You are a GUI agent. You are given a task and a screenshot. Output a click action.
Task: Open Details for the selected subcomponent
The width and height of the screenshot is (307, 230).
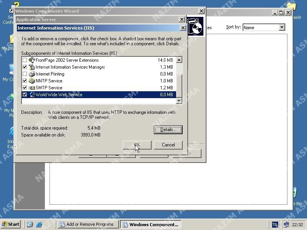[x=168, y=130]
